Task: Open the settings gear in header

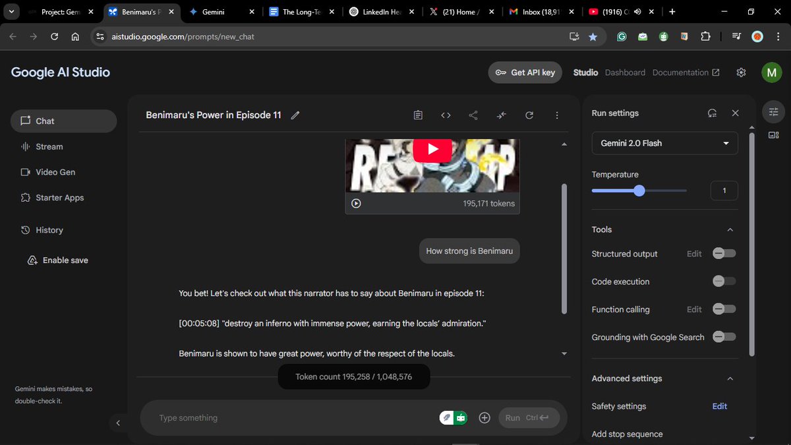Action: click(x=741, y=73)
